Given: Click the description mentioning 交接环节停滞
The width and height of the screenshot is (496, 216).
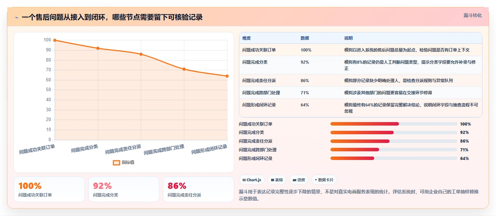Looking at the screenshot, I should pyautogui.click(x=388, y=93).
